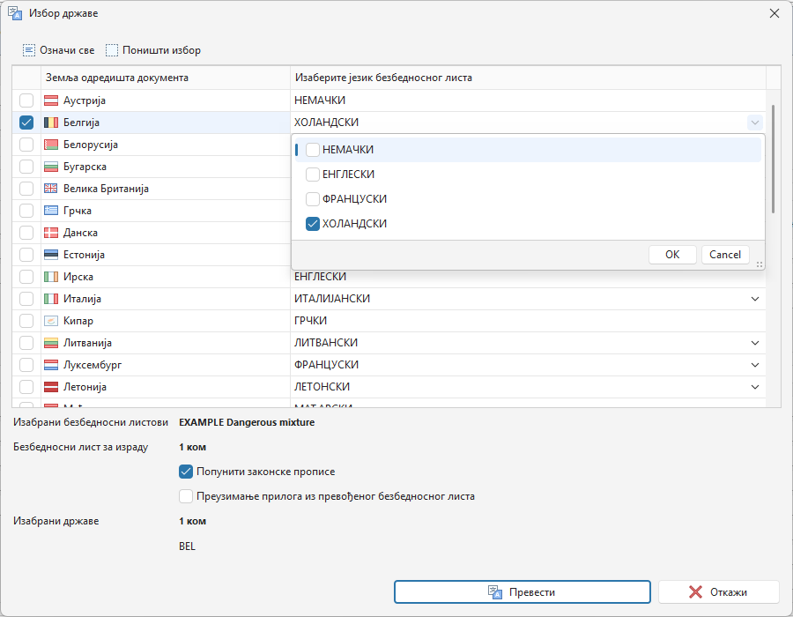Screen dimensions: 793x617
Task: Click the Lithuania flag icon
Action: 51,343
